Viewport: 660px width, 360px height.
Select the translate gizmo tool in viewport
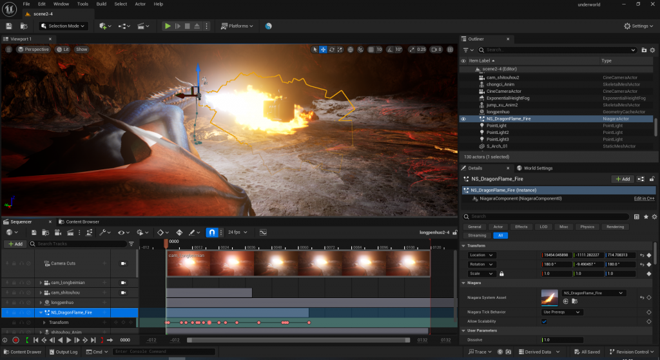pyautogui.click(x=324, y=50)
